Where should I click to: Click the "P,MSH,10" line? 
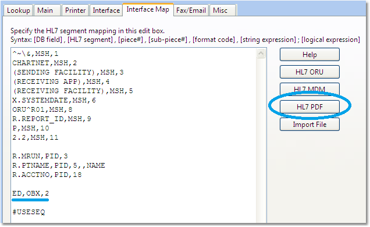coord(31,128)
